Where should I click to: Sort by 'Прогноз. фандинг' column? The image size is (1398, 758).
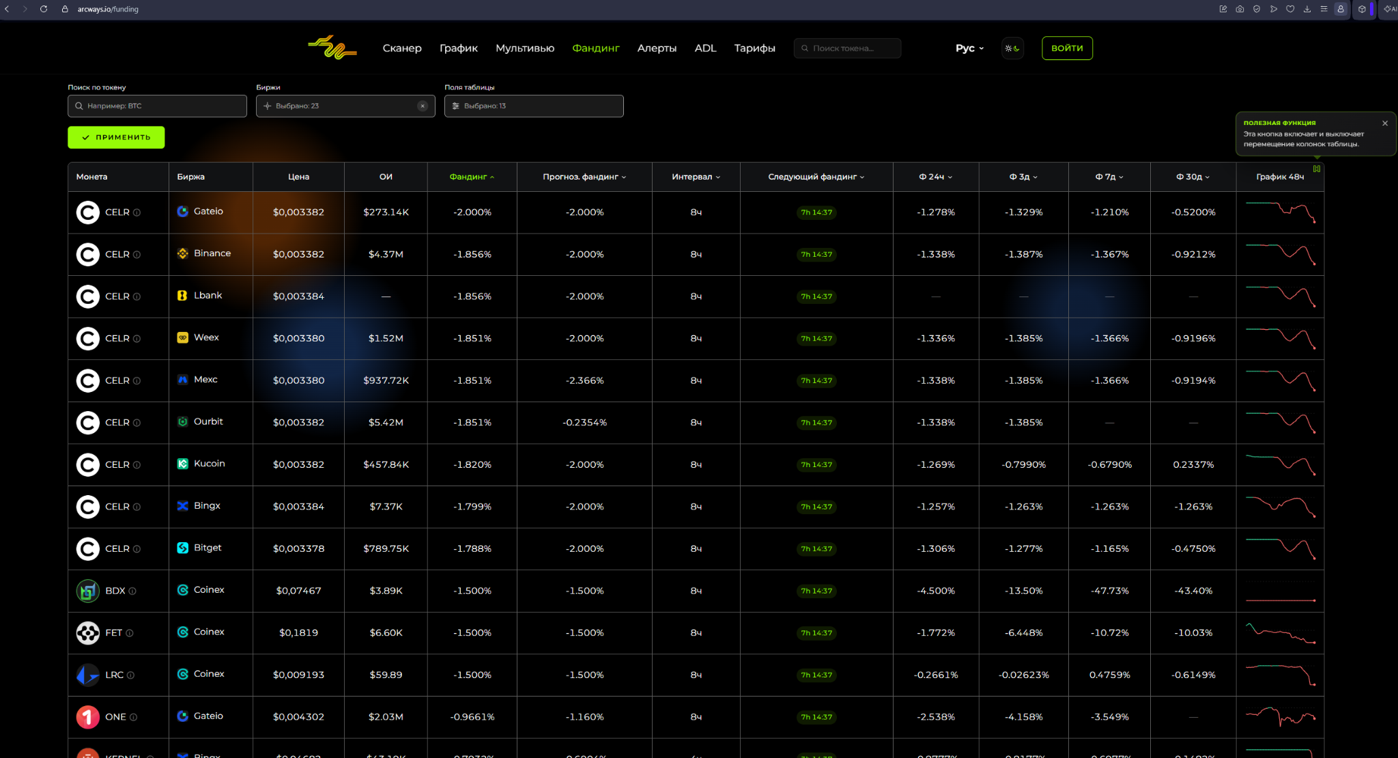584,177
